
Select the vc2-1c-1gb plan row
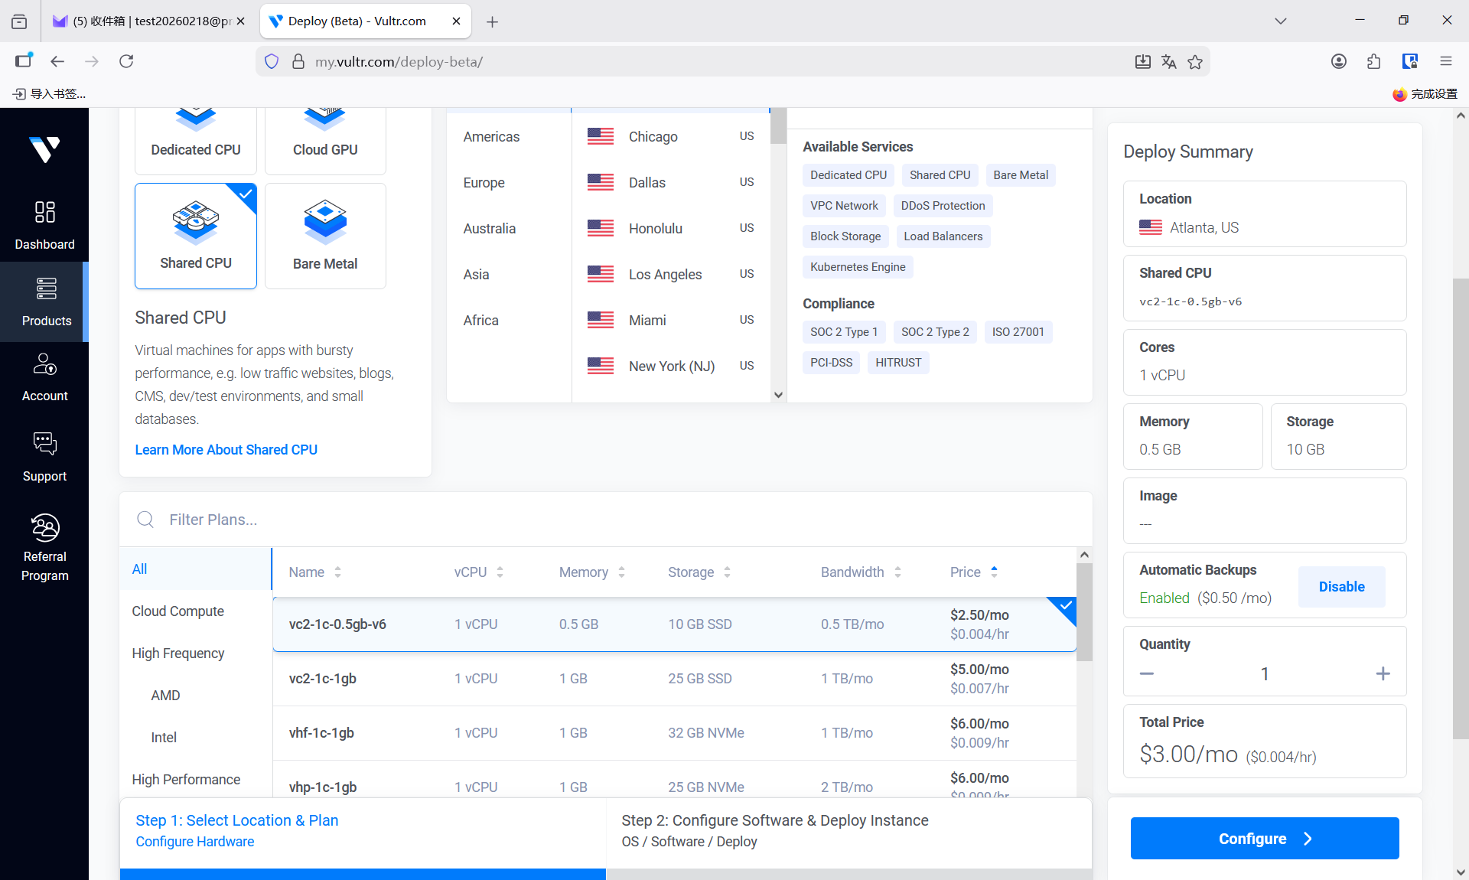pyautogui.click(x=673, y=679)
